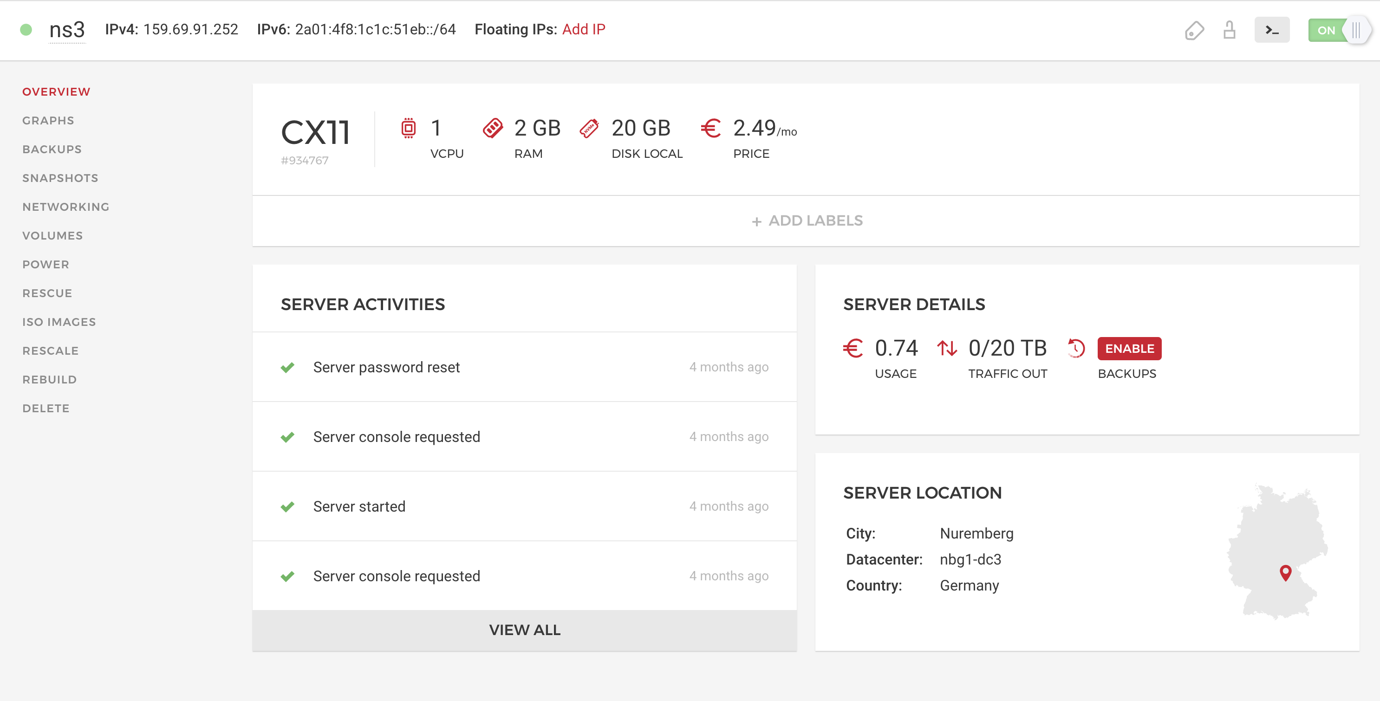
Task: Click the green server status dot
Action: [x=26, y=29]
